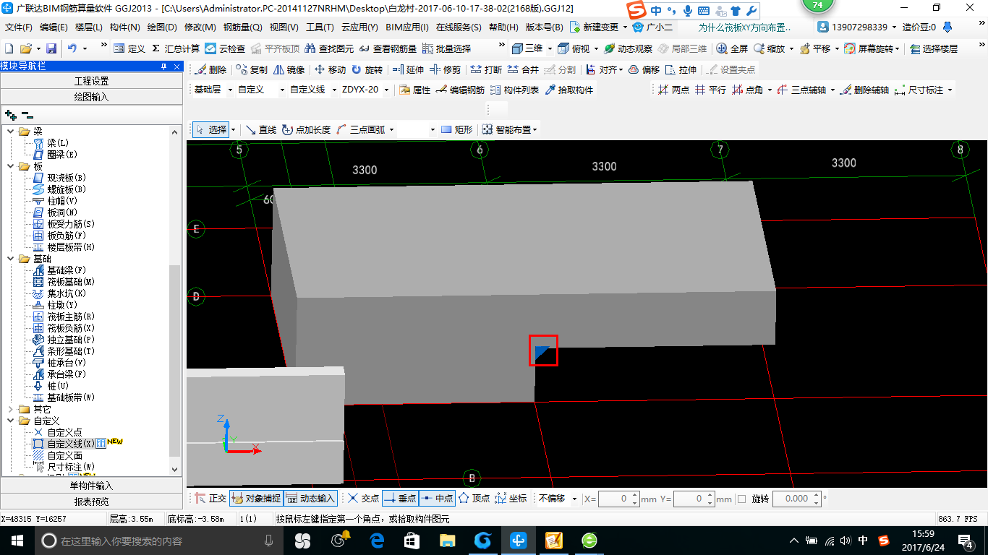Click 平行 parallel axis tool
This screenshot has width=988, height=555.
point(710,90)
